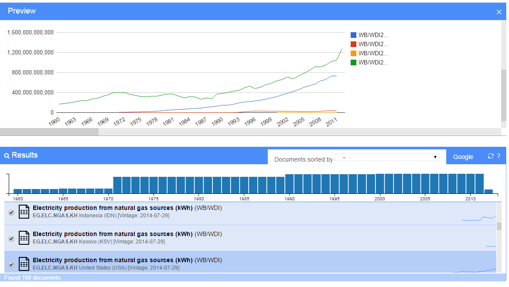509x287 pixels.
Task: Click the Kosovo dataset document icon
Action: tap(24, 238)
